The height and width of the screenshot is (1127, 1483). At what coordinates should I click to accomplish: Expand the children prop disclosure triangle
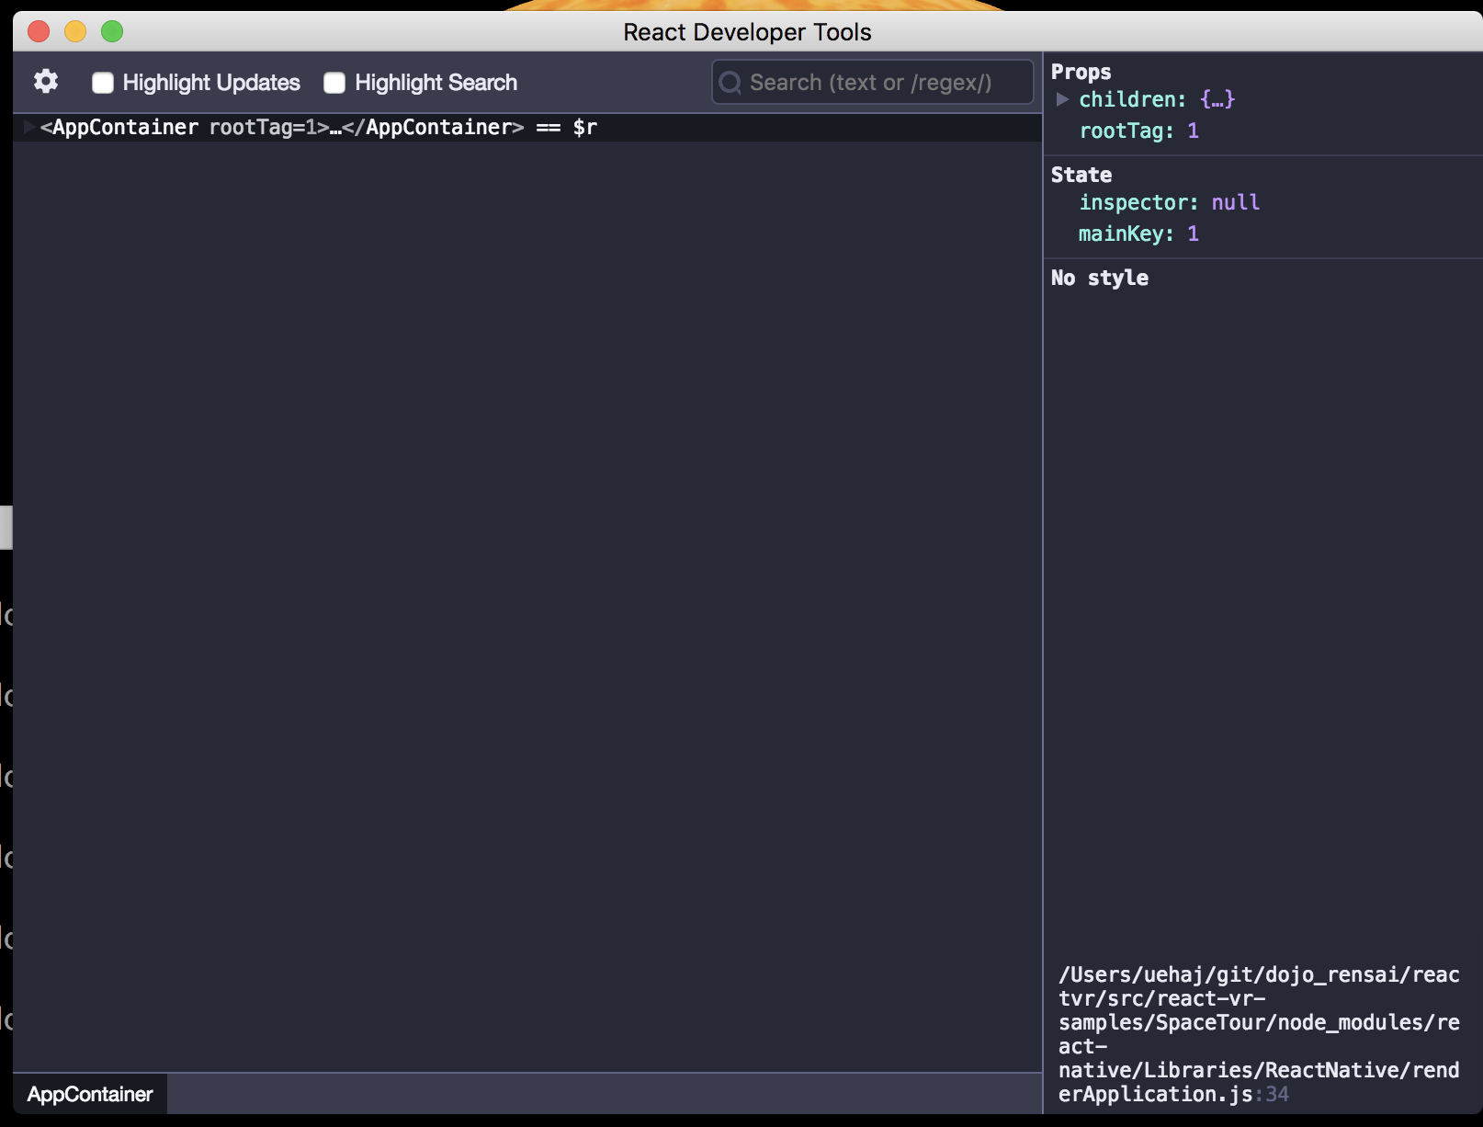pos(1062,99)
